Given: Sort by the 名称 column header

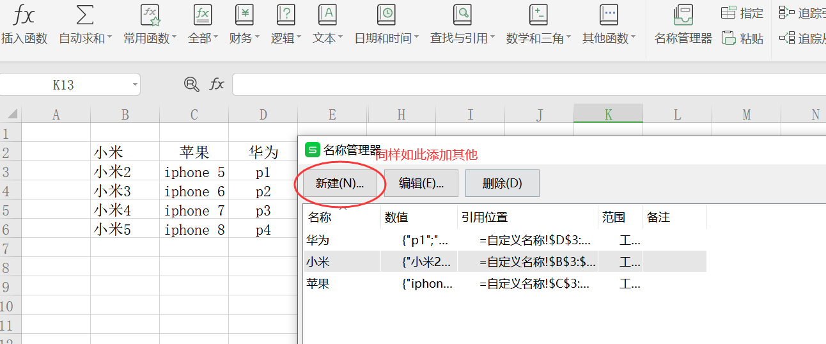Looking at the screenshot, I should 342,217.
